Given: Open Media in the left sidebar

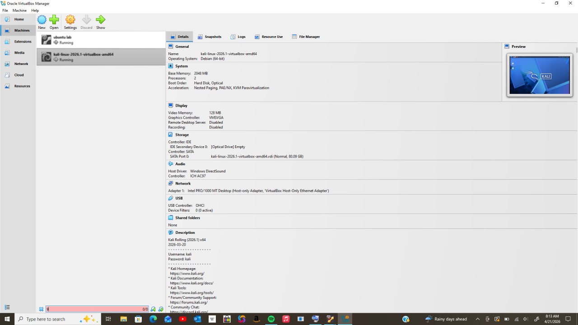Looking at the screenshot, I should [18, 53].
